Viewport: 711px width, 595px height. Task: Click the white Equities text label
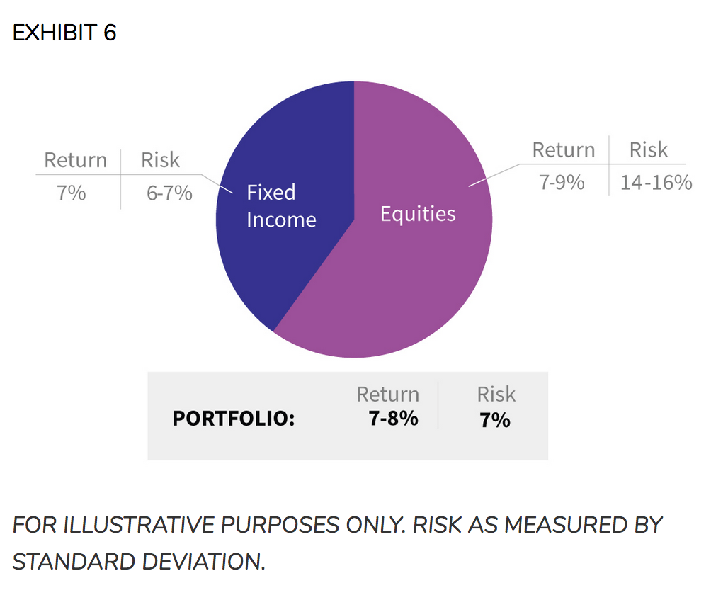(418, 213)
